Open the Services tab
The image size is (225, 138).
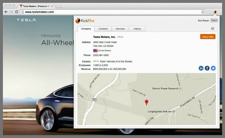coord(120,29)
